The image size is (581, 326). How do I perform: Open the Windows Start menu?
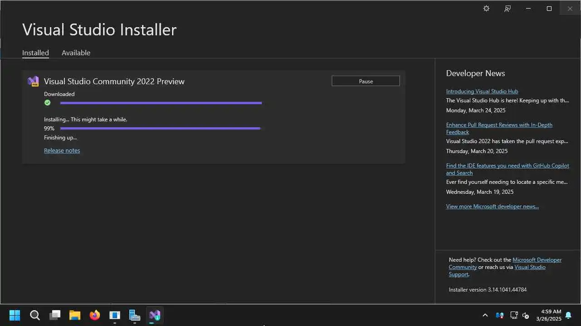coord(15,315)
